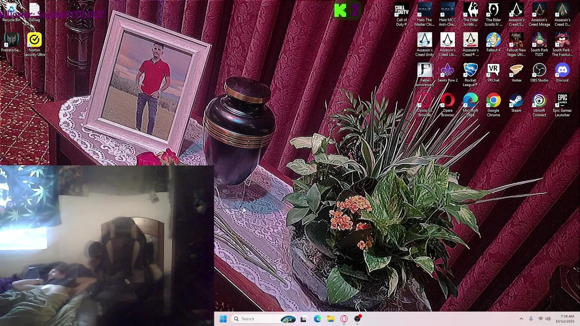The width and height of the screenshot is (580, 326).
Task: Open OBS Studio shortcut
Action: (x=539, y=72)
